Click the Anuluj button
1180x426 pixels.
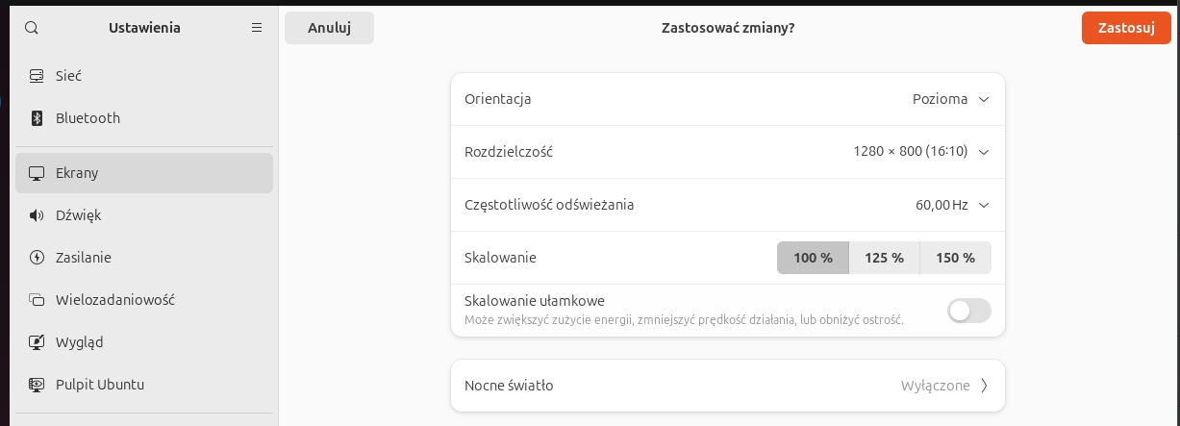[329, 28]
